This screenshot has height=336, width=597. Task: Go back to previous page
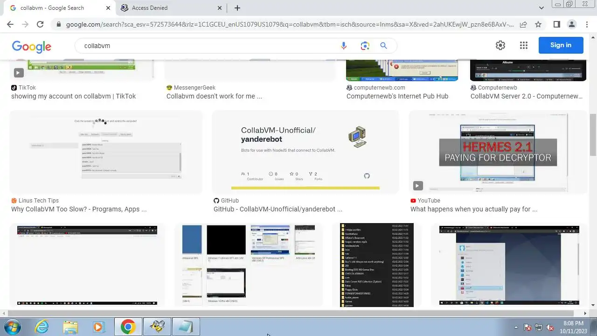(x=10, y=24)
